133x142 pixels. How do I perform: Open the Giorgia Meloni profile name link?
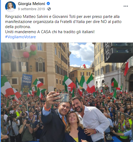click(x=31, y=4)
